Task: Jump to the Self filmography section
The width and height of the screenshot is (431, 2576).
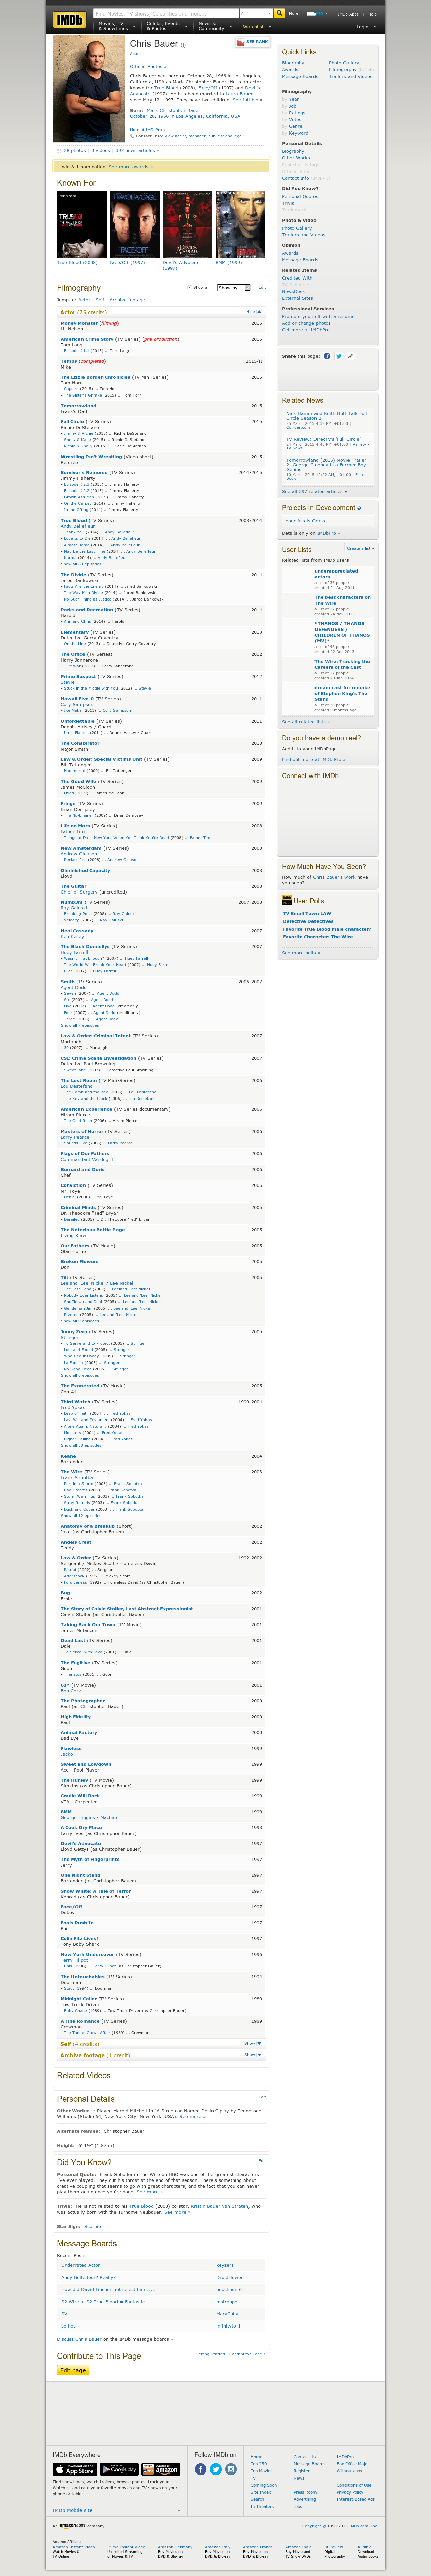Action: (100, 300)
